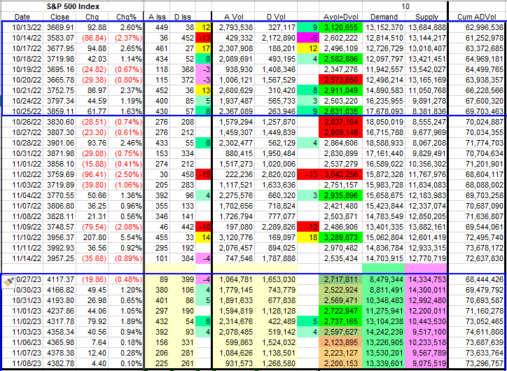Click D Iss value "93" in 11/03/23 row
The width and height of the screenshot is (507, 371).
[x=183, y=332]
